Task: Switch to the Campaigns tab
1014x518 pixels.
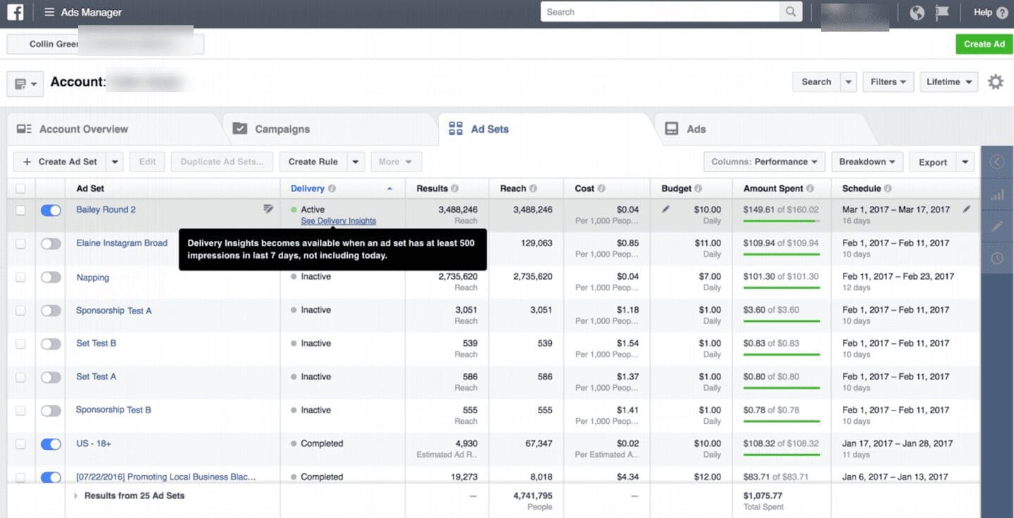Action: [x=282, y=129]
